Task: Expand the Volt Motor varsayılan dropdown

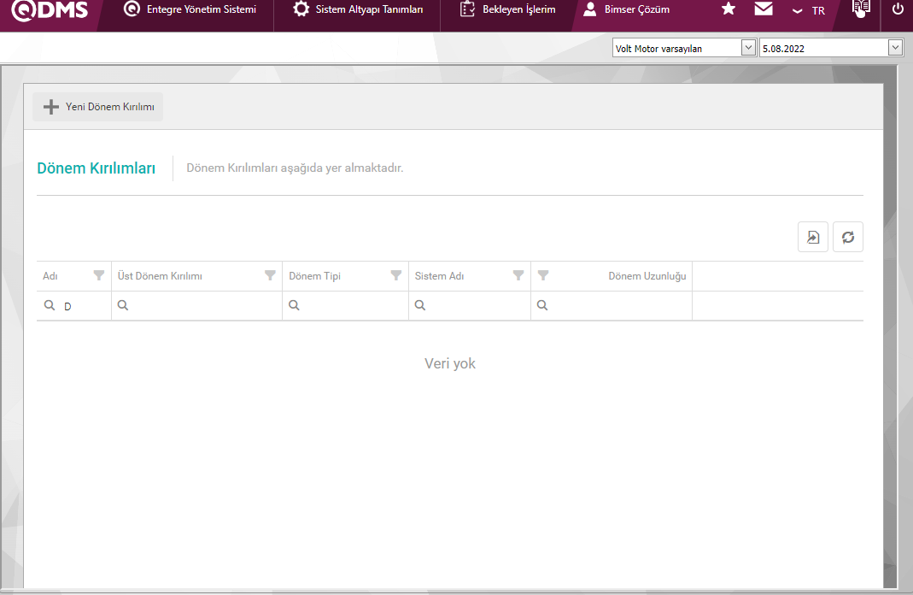Action: pos(748,48)
